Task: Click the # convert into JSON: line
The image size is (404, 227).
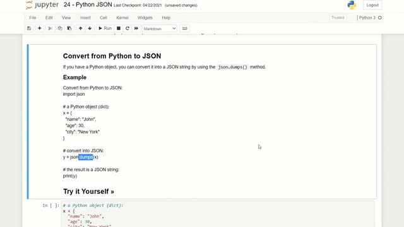Action: pos(83,151)
